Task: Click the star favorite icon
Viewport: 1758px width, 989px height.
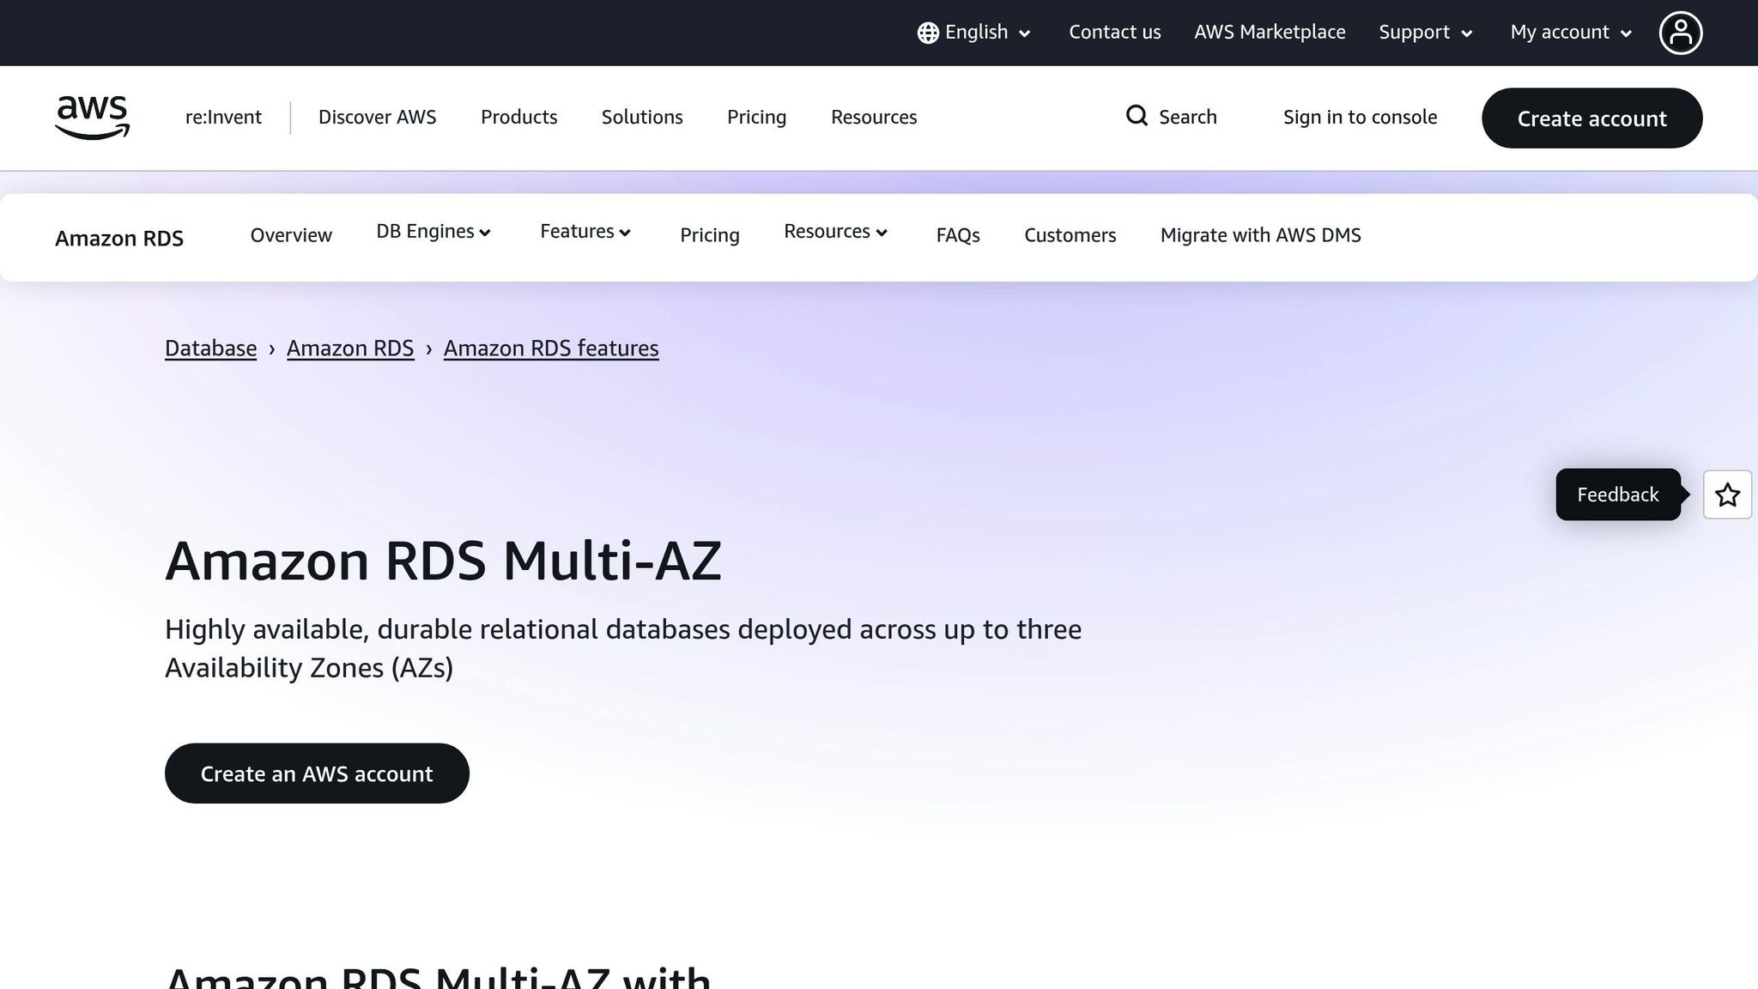Action: coord(1727,494)
